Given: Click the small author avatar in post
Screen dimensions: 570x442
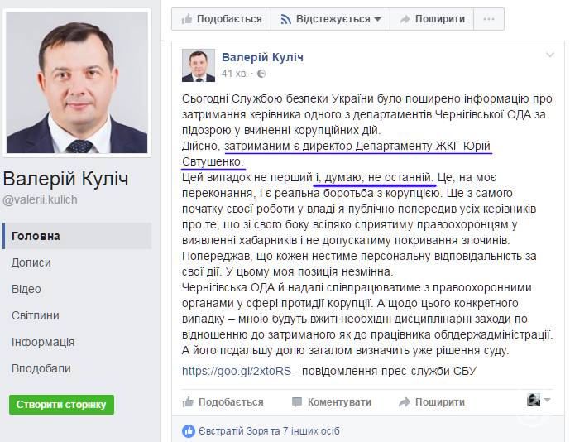Looking at the screenshot, I should [x=199, y=65].
